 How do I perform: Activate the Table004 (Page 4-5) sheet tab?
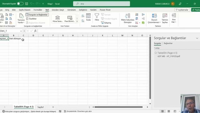(x=24, y=107)
